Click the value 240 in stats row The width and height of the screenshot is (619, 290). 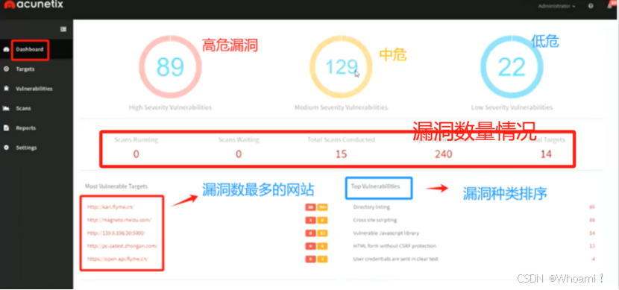pos(443,154)
